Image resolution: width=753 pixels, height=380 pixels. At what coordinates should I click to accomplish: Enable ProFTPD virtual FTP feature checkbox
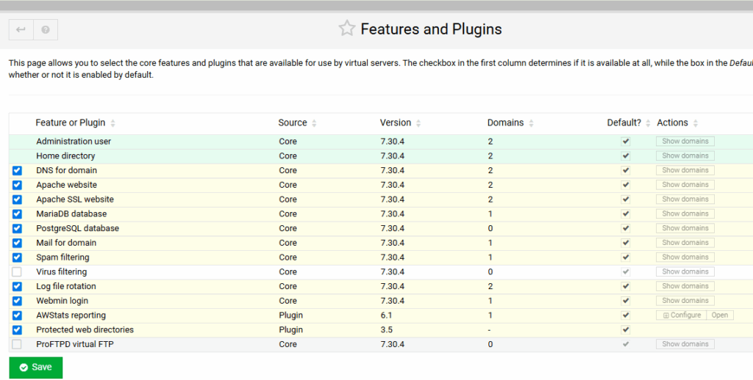[x=17, y=345]
